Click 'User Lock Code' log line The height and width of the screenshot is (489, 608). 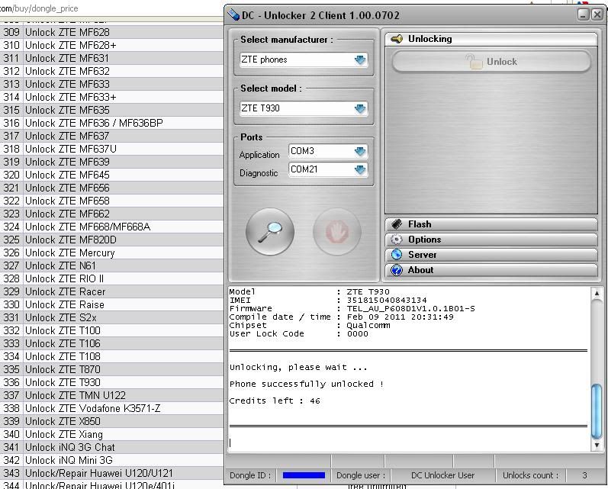click(x=298, y=334)
